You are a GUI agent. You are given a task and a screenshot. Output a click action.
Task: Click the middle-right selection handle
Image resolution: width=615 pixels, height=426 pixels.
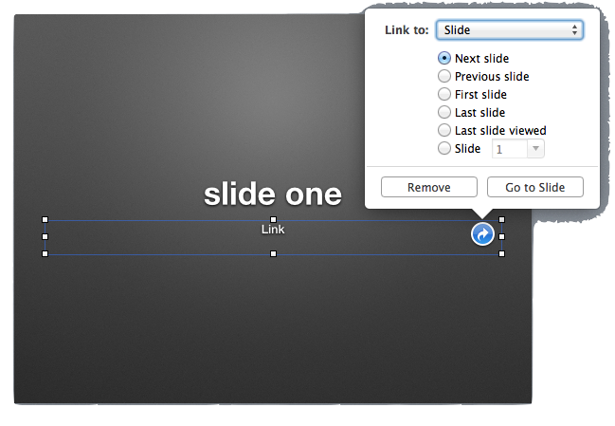[501, 236]
